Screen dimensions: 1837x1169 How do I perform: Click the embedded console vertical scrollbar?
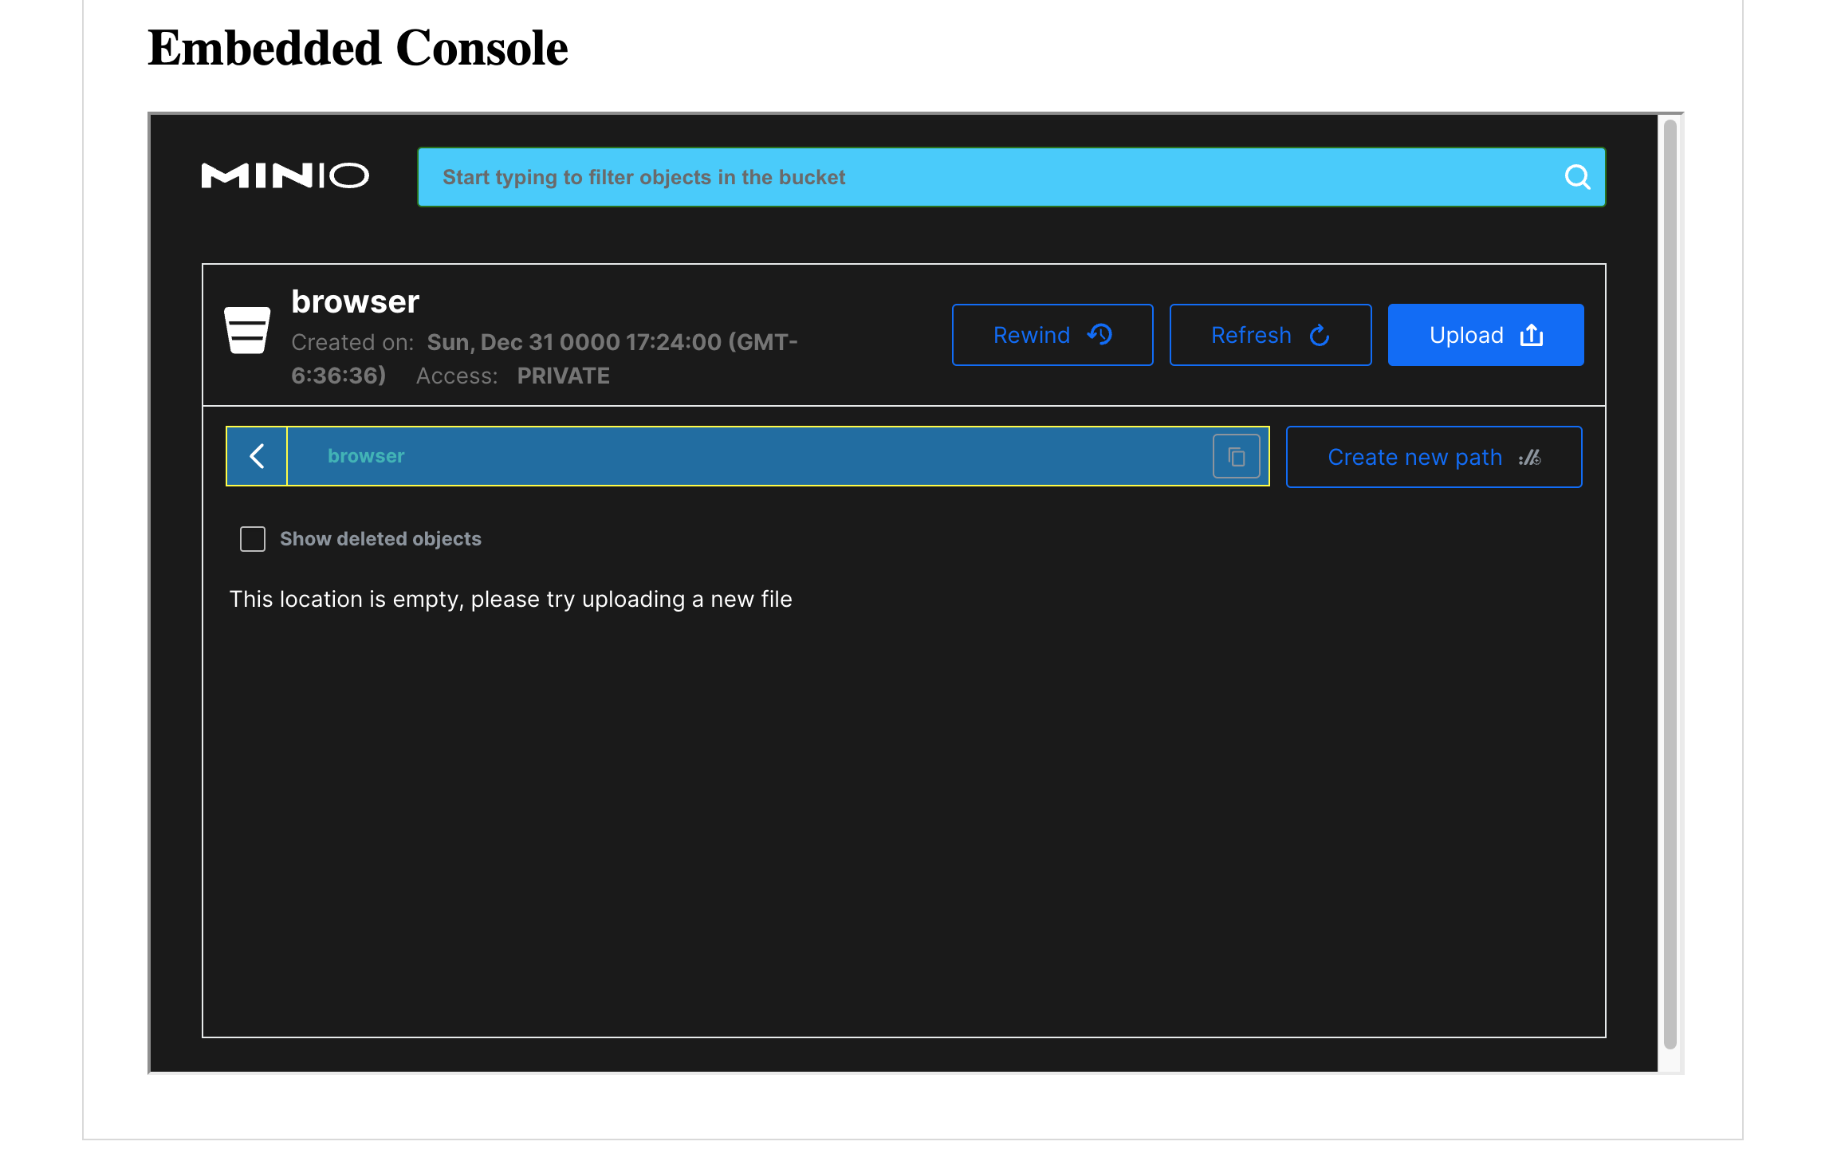click(x=1670, y=584)
